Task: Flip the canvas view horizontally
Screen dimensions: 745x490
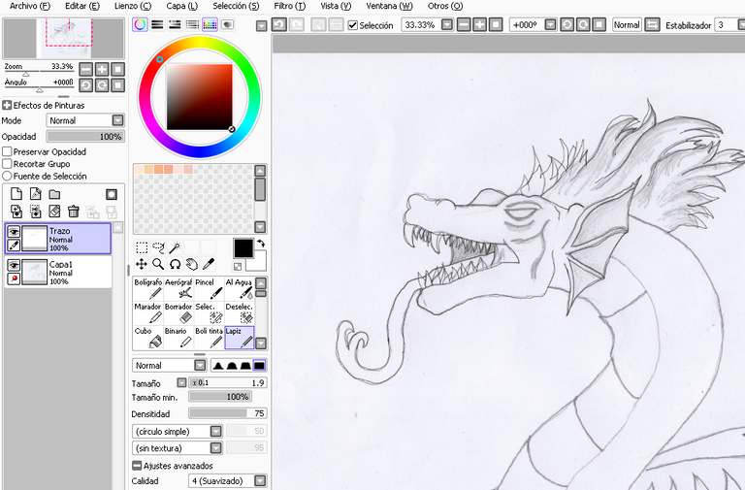Action: (652, 24)
